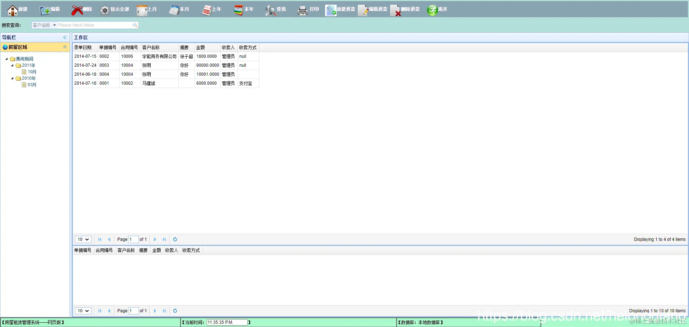Sort lower grid by 摘要 header
Viewport: 689px width, 327px height.
(x=144, y=250)
